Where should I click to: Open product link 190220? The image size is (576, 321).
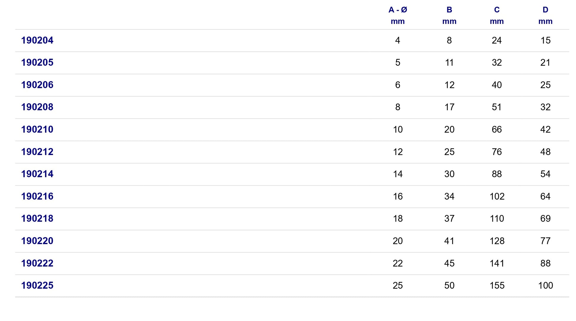pos(37,241)
